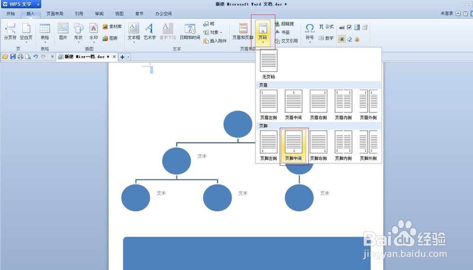Open the WPS 文字 application menu arrow
The image size is (473, 270).
[x=38, y=4]
